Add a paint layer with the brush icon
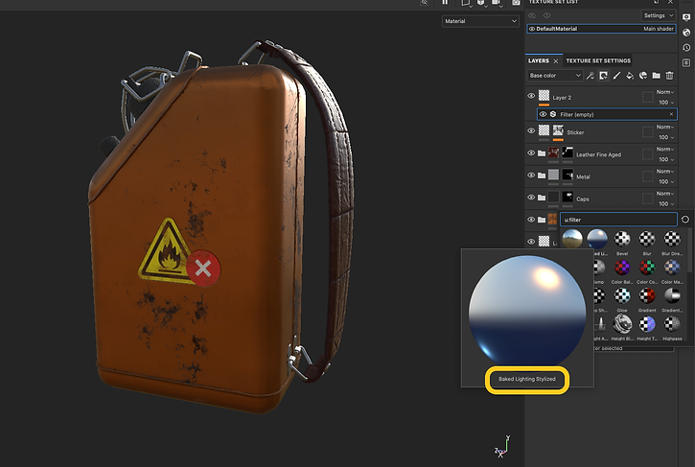The height and width of the screenshot is (467, 695). pyautogui.click(x=616, y=76)
